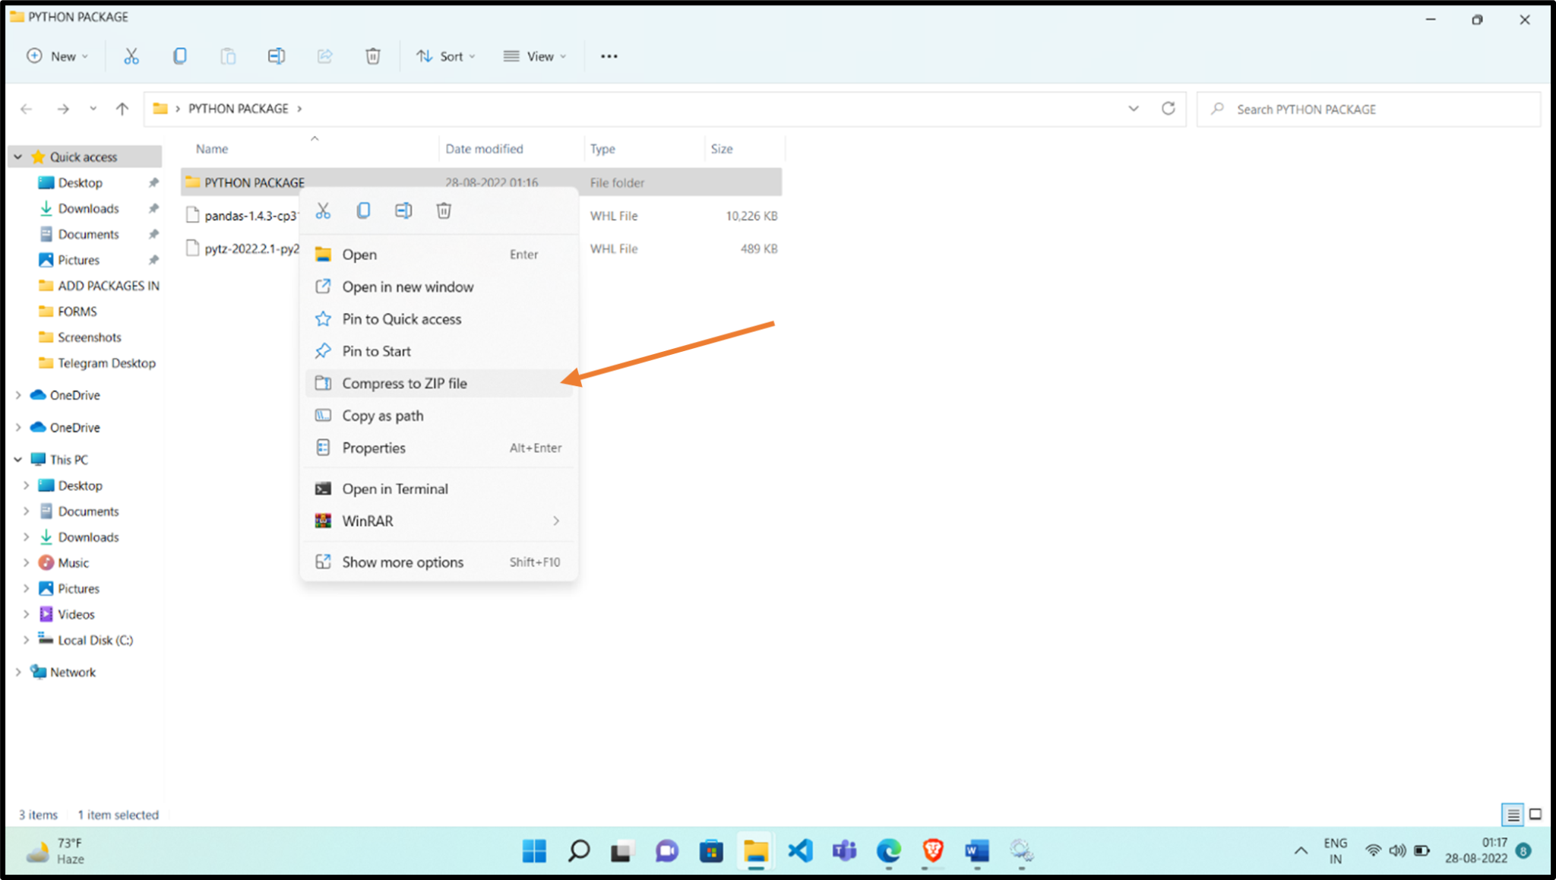The width and height of the screenshot is (1556, 880).
Task: Pin the folder to Quick access
Action: (401, 319)
